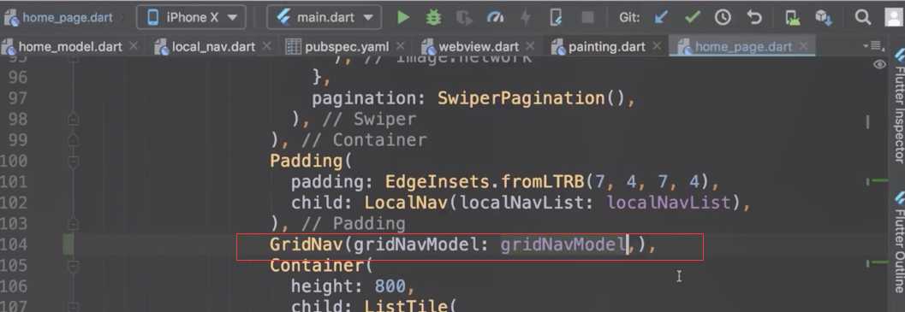Image resolution: width=905 pixels, height=312 pixels.
Task: Click GridNav in line 104
Action: 307,245
